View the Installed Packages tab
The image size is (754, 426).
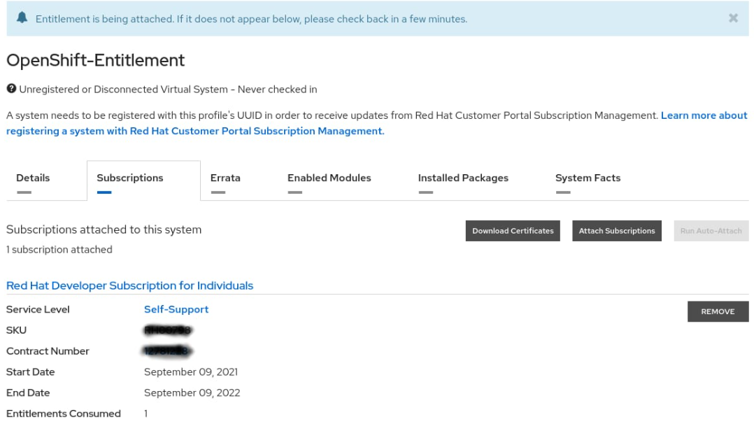coord(463,178)
